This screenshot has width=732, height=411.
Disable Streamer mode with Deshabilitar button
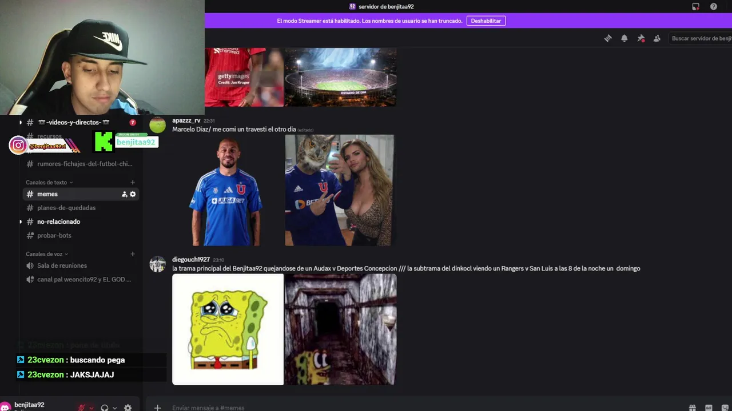pos(486,21)
